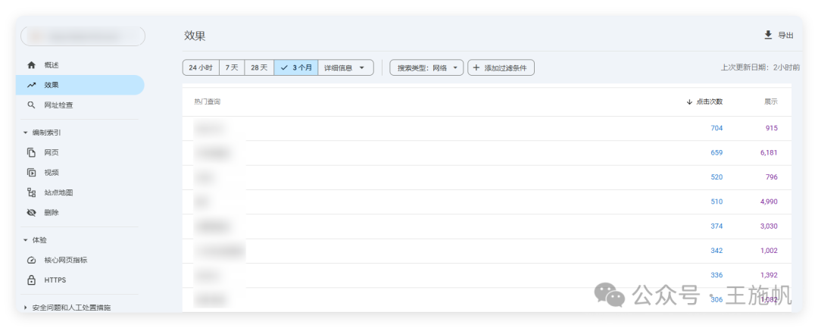Click the impressions value 6,181
This screenshot has height=328, width=818.
point(769,153)
